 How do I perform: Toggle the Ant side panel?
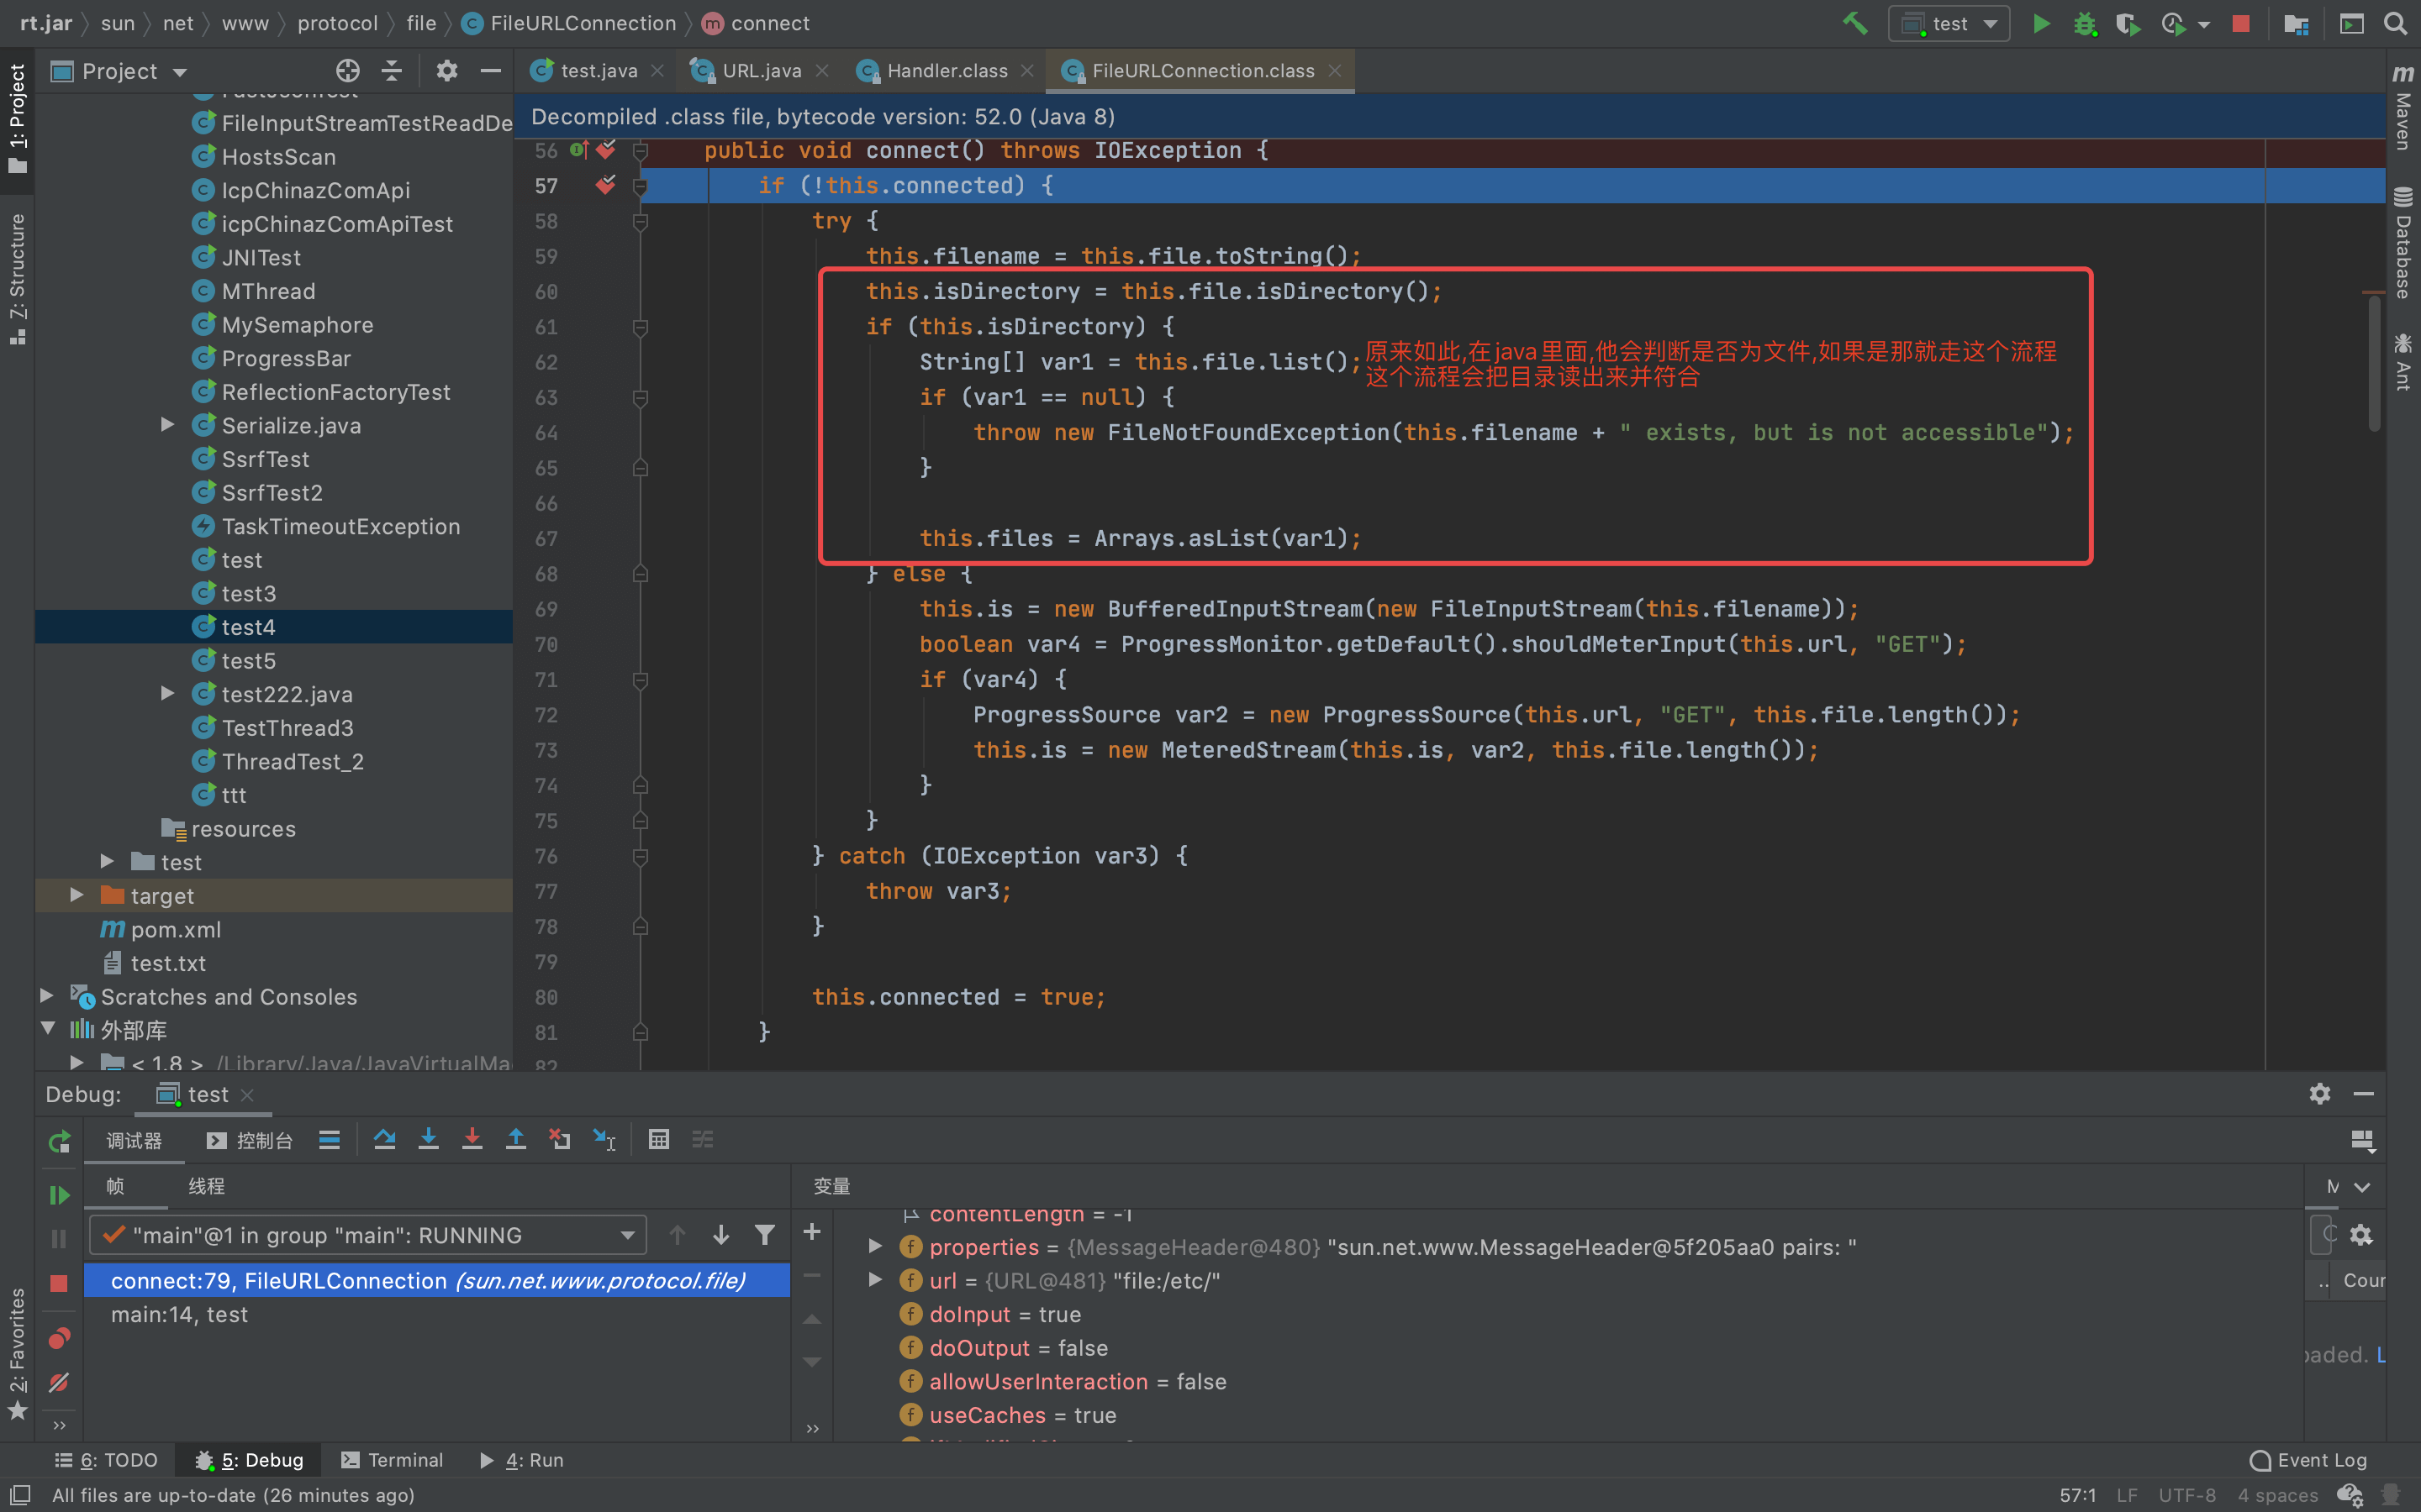click(x=2403, y=362)
